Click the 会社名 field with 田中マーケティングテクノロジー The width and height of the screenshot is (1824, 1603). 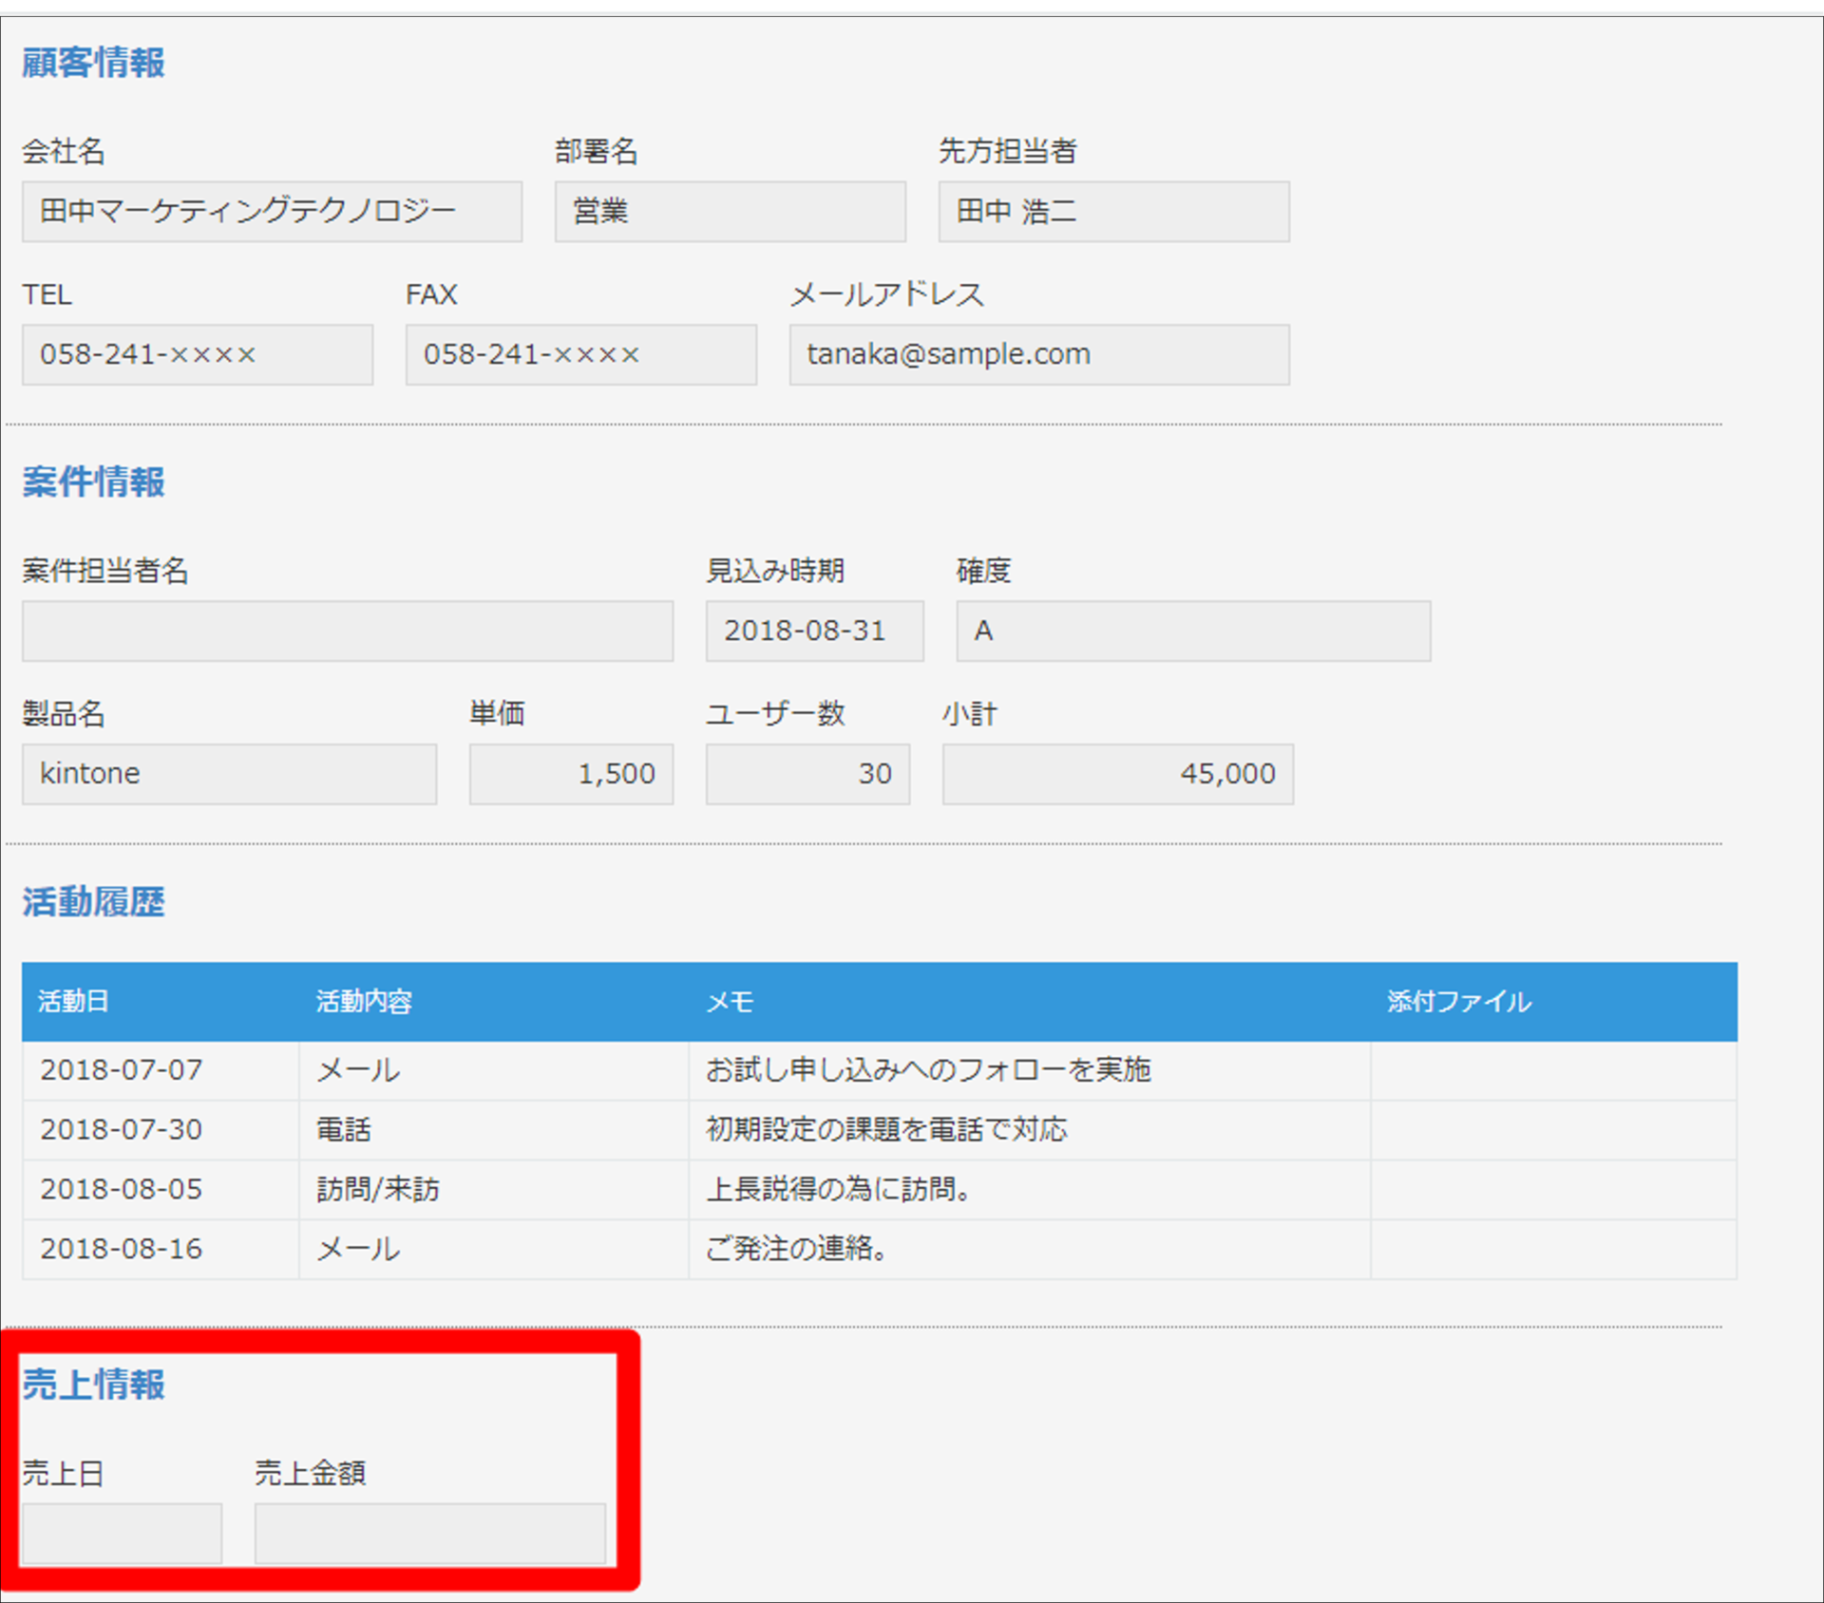(x=272, y=211)
